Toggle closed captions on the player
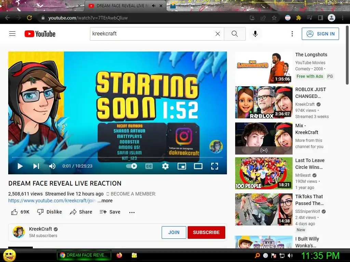This screenshot has height=262, width=350. tap(149, 166)
